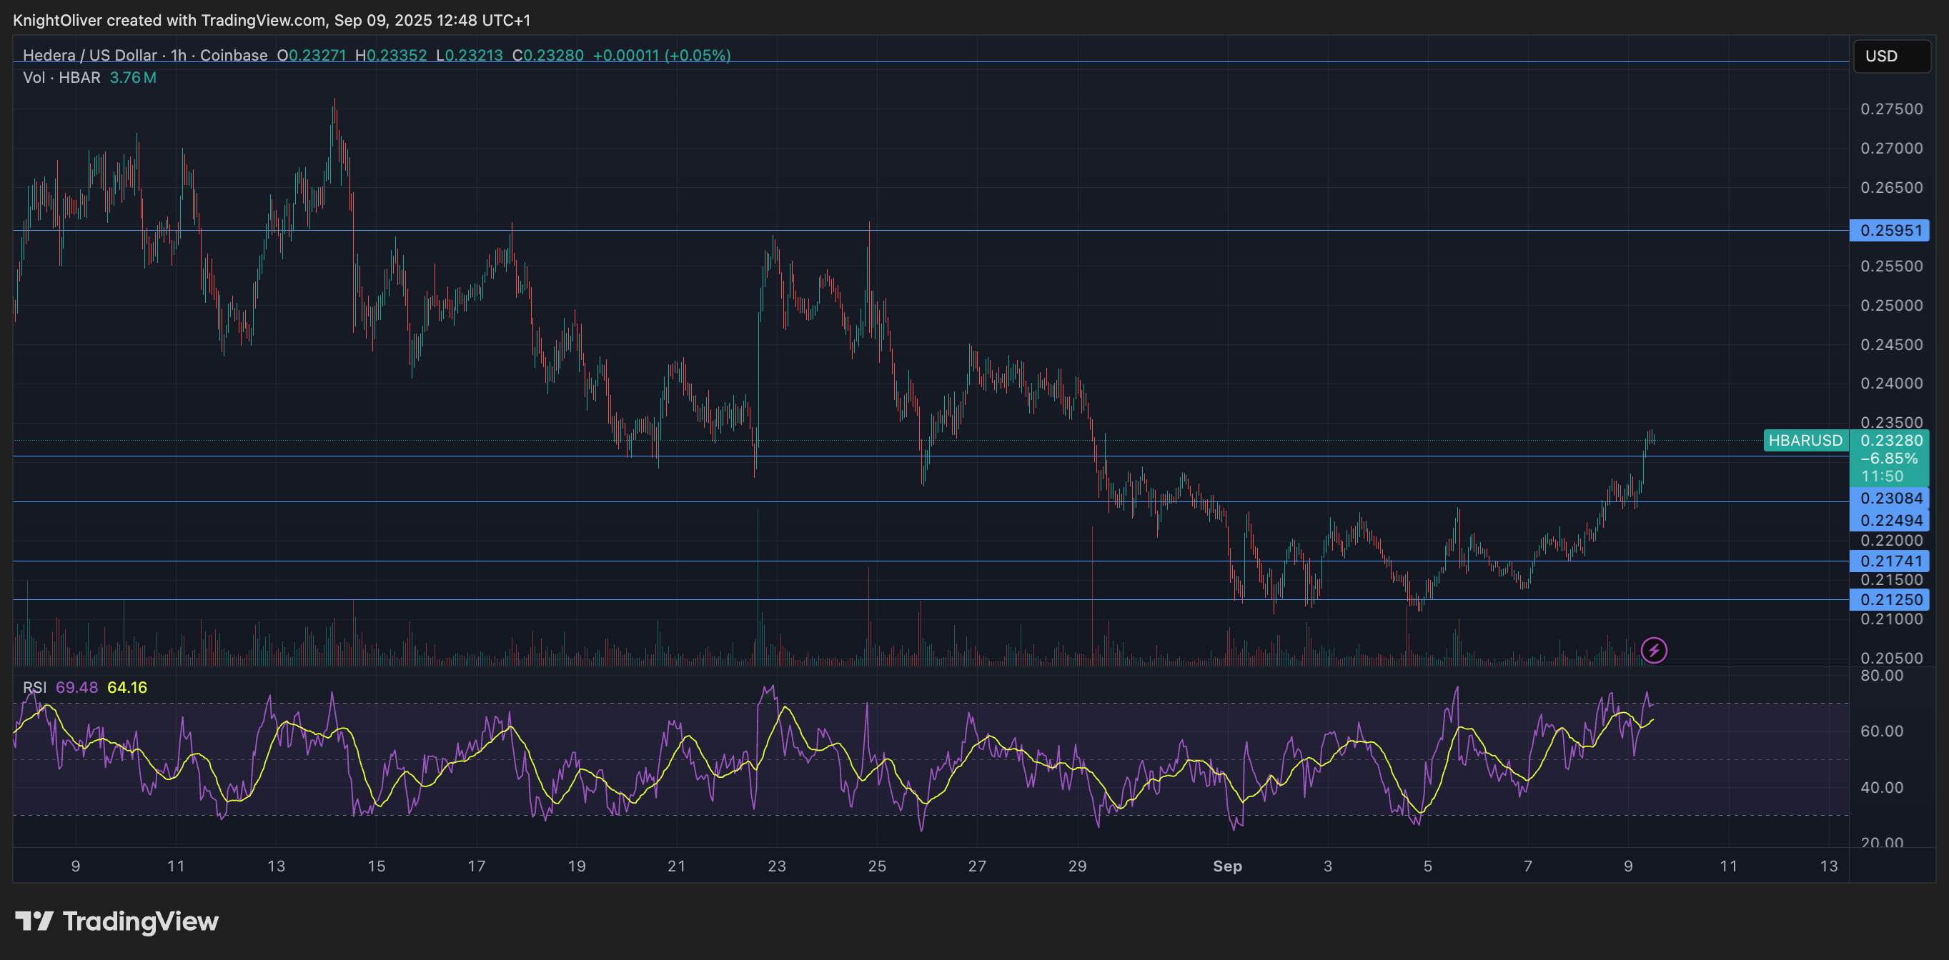
Task: Click the TradingView logo icon
Action: click(x=34, y=921)
